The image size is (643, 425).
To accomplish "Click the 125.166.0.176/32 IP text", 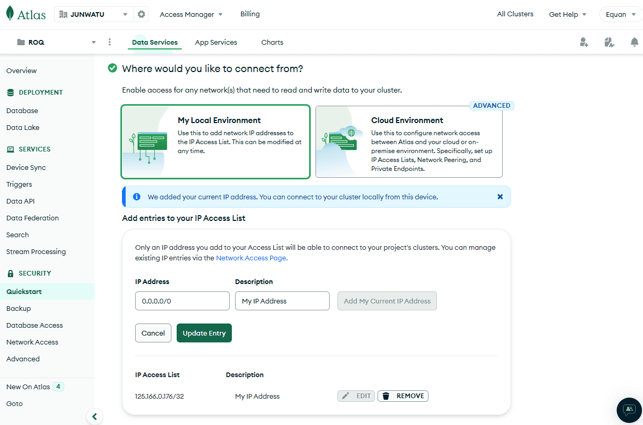I will 159,397.
